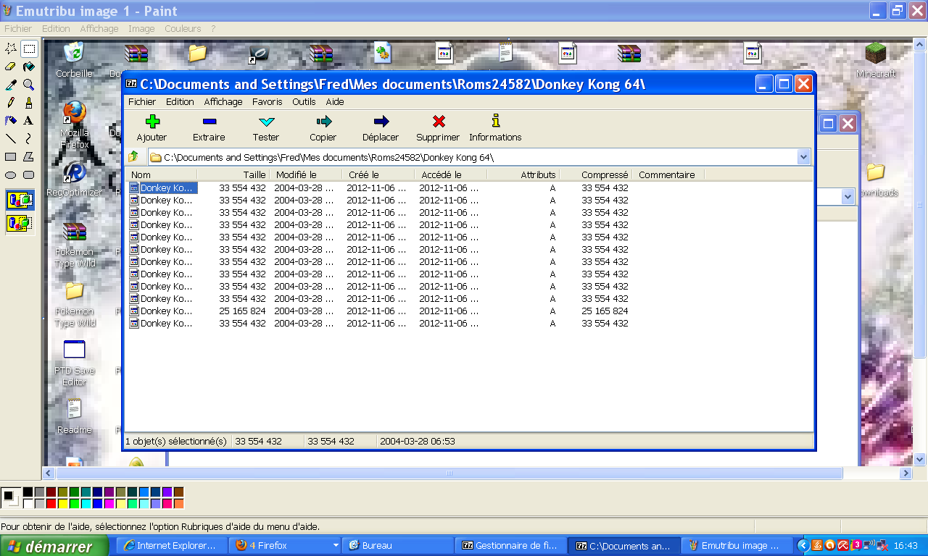Open the Informations panel via its icon
This screenshot has height=556, width=928.
[x=494, y=127]
